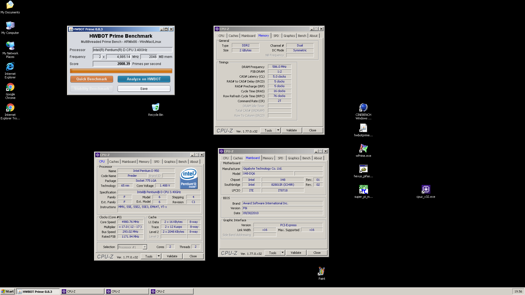The width and height of the screenshot is (525, 295).
Task: Click Validate in CPU-Z CPU window
Action: (172, 256)
